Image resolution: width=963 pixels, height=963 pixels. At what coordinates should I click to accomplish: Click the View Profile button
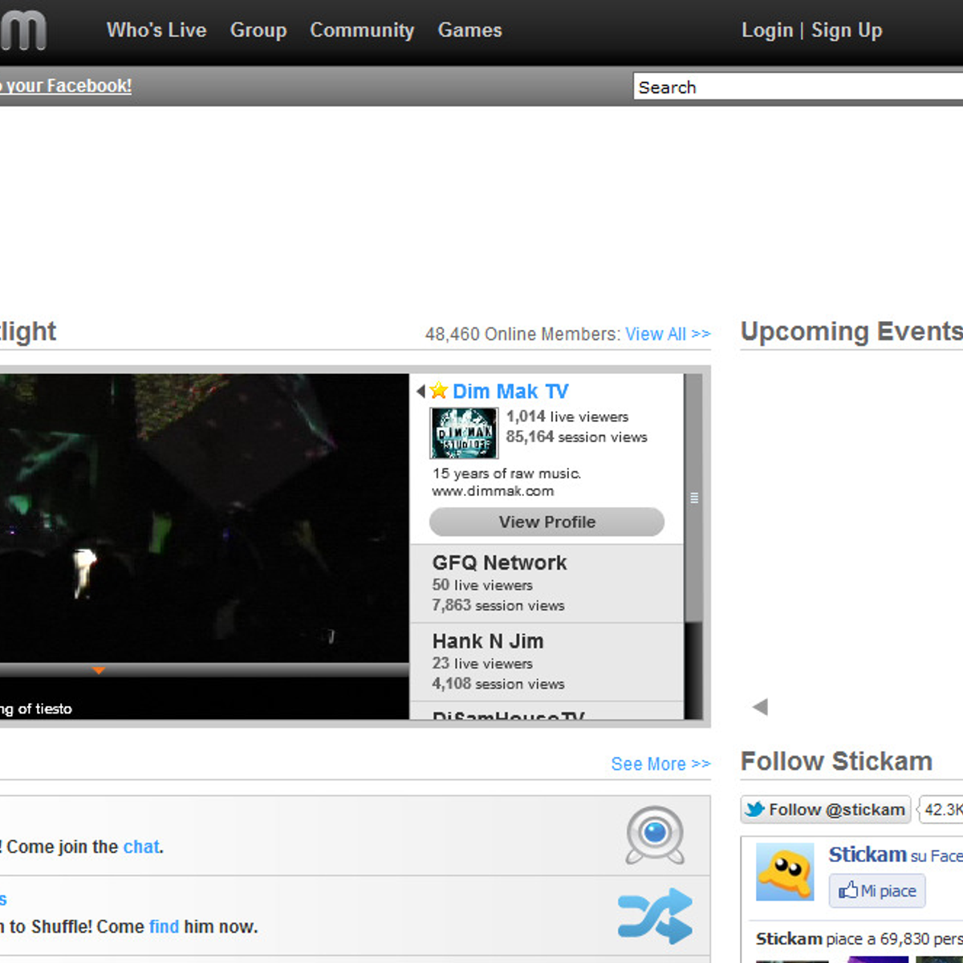pos(547,522)
